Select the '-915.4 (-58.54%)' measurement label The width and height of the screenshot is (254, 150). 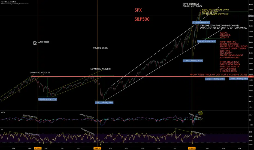point(104,103)
